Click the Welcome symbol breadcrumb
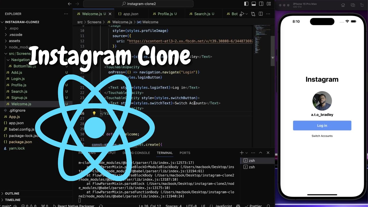 point(148,22)
